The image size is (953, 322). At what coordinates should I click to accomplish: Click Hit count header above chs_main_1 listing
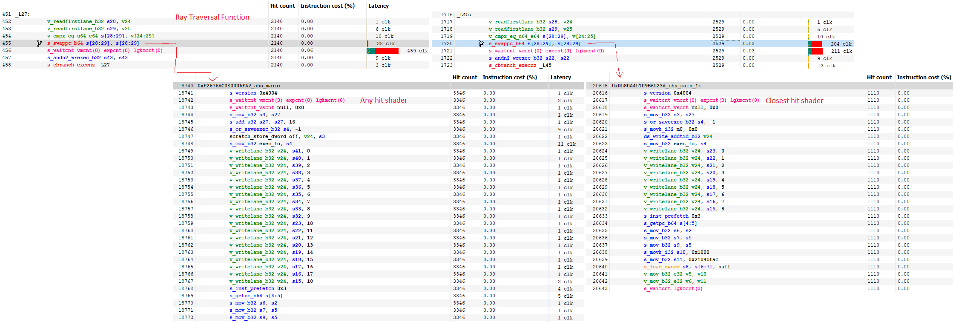[x=879, y=78]
